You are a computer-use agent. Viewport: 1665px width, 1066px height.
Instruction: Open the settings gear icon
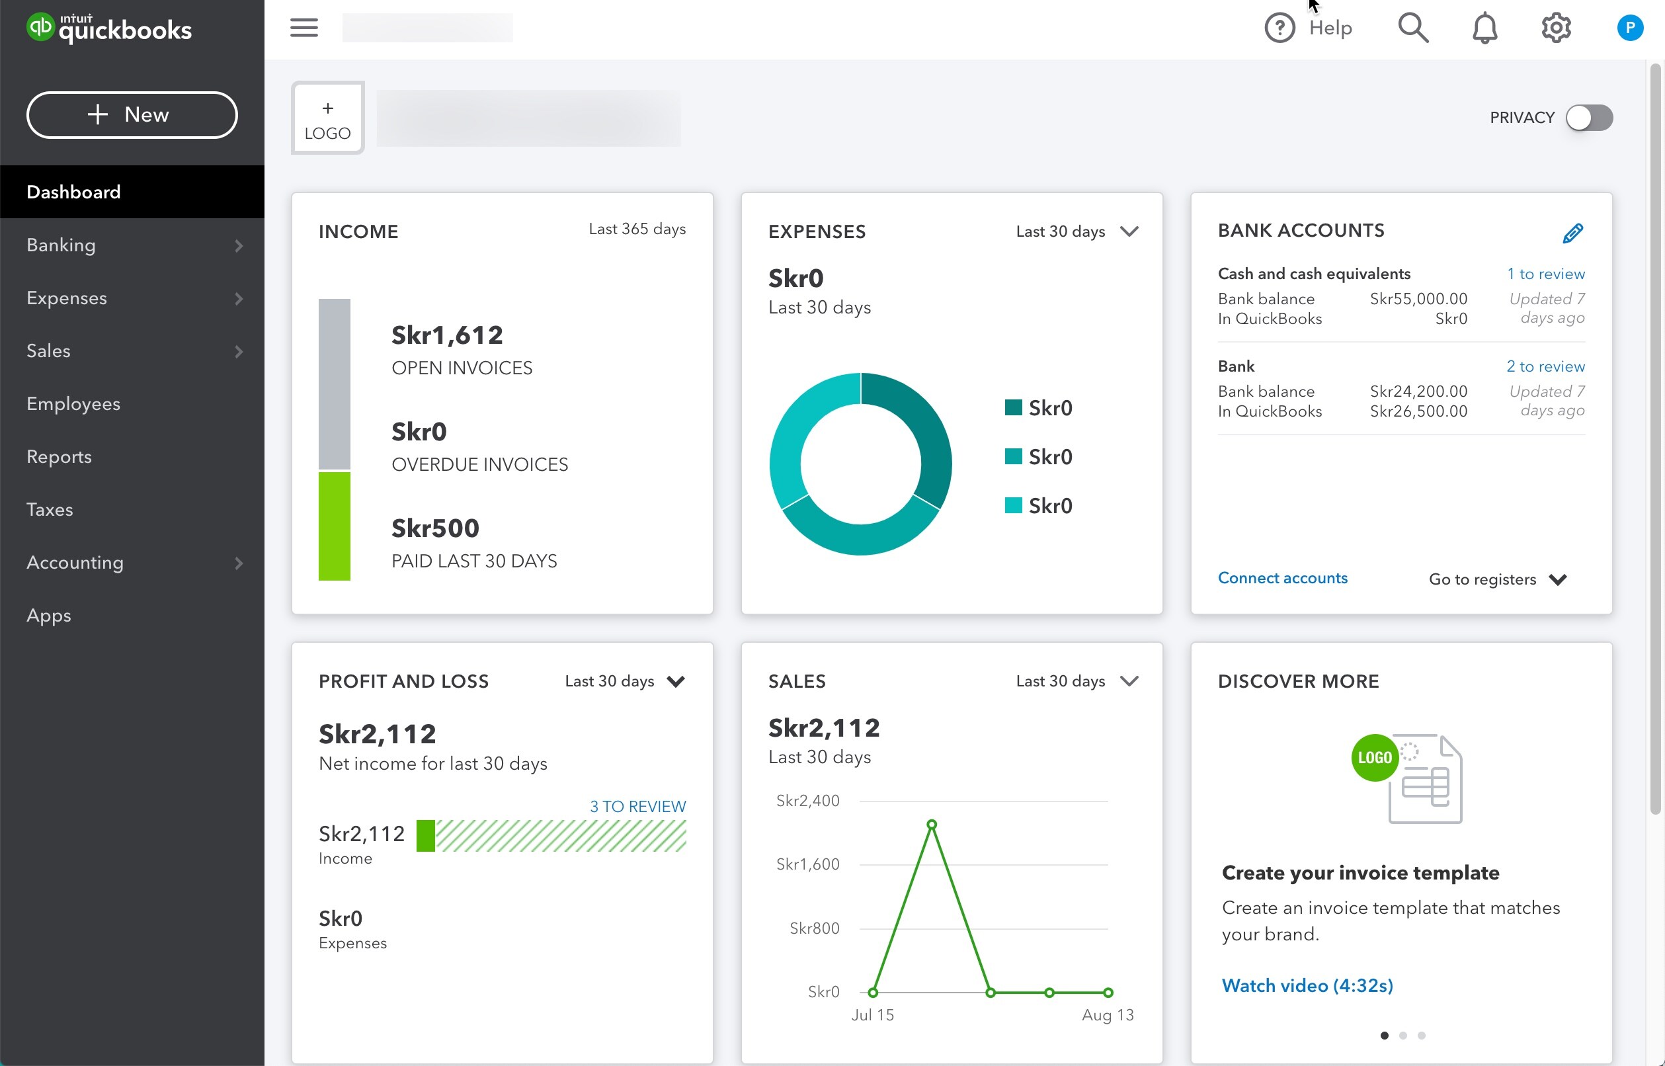[x=1557, y=28]
